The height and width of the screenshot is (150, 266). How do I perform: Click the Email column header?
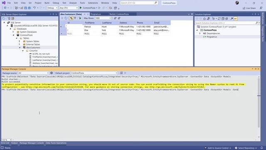click(x=162, y=22)
